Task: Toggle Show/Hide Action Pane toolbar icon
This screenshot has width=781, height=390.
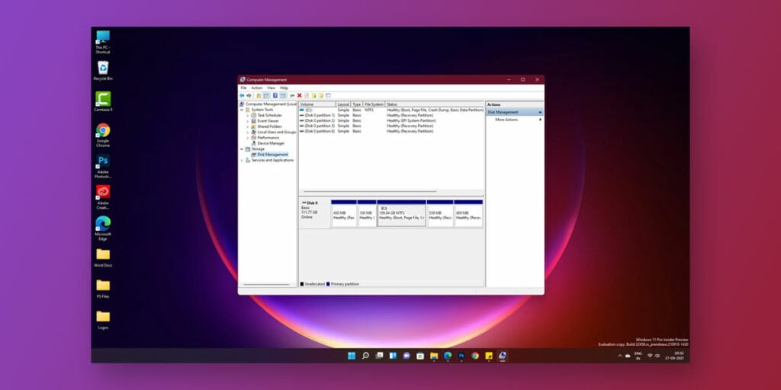Action: click(x=283, y=95)
